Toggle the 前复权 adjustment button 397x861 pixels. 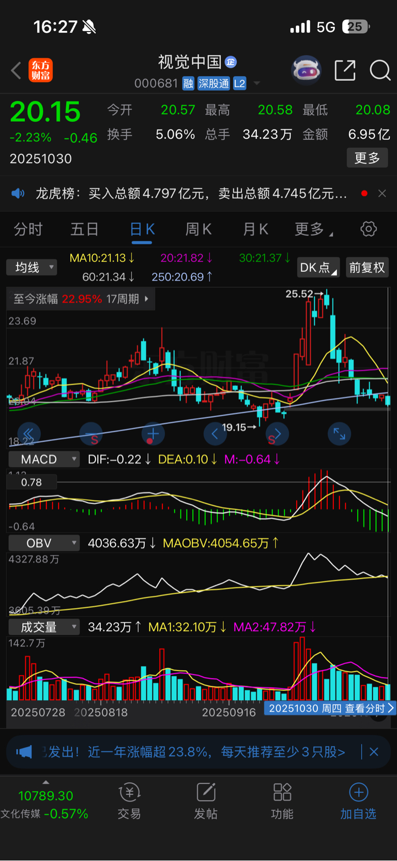pos(367,267)
